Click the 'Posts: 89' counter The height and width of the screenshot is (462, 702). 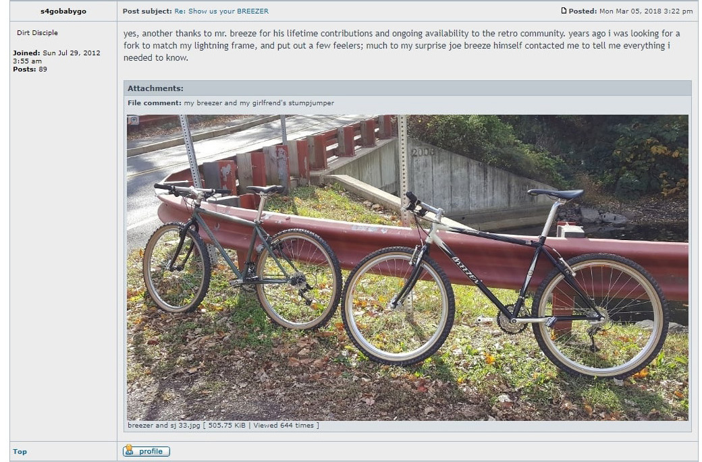(30, 69)
